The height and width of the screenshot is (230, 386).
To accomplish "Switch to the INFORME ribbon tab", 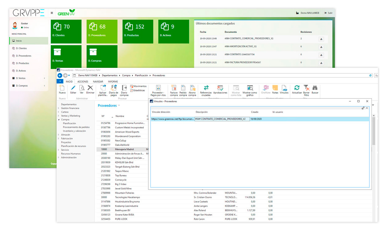I will coord(113,82).
